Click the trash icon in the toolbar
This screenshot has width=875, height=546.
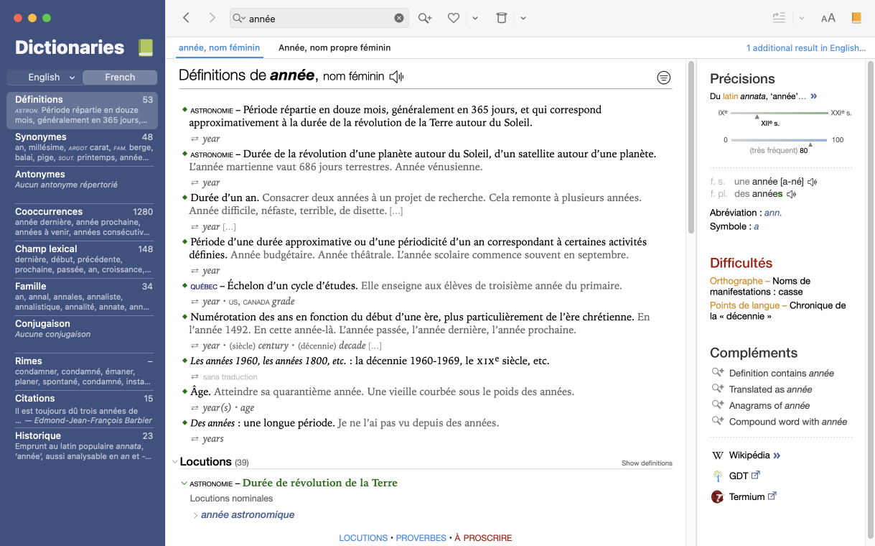tap(502, 18)
